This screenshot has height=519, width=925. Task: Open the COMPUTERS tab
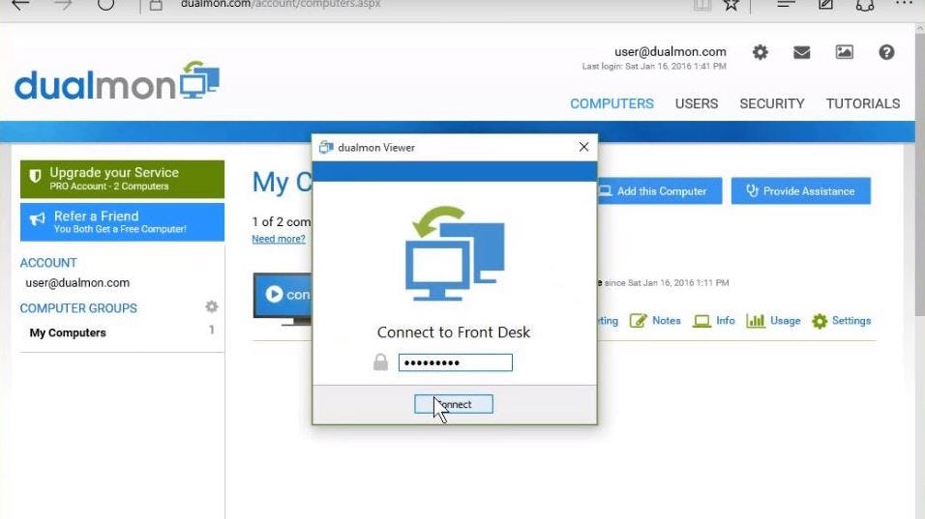pos(612,103)
